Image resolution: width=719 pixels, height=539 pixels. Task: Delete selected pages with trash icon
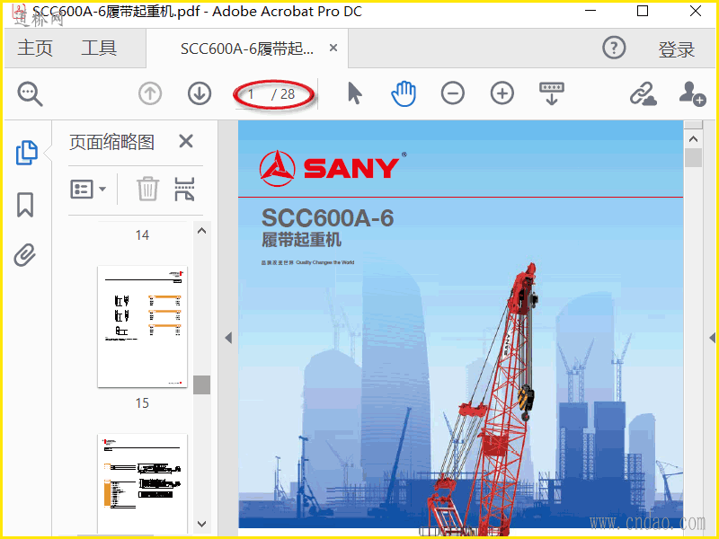point(147,189)
